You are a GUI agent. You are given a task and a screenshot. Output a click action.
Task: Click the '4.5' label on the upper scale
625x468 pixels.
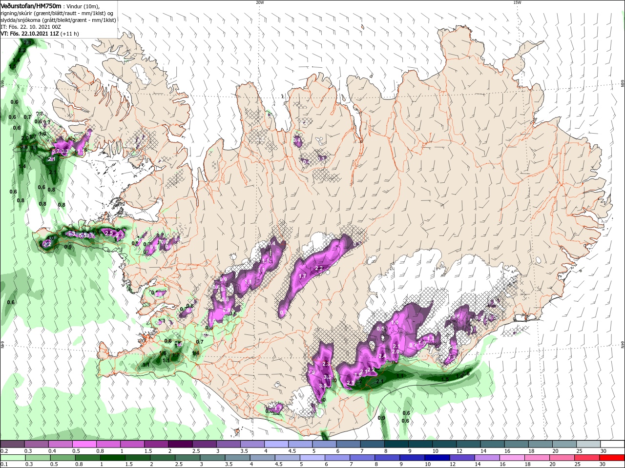pos(292,451)
